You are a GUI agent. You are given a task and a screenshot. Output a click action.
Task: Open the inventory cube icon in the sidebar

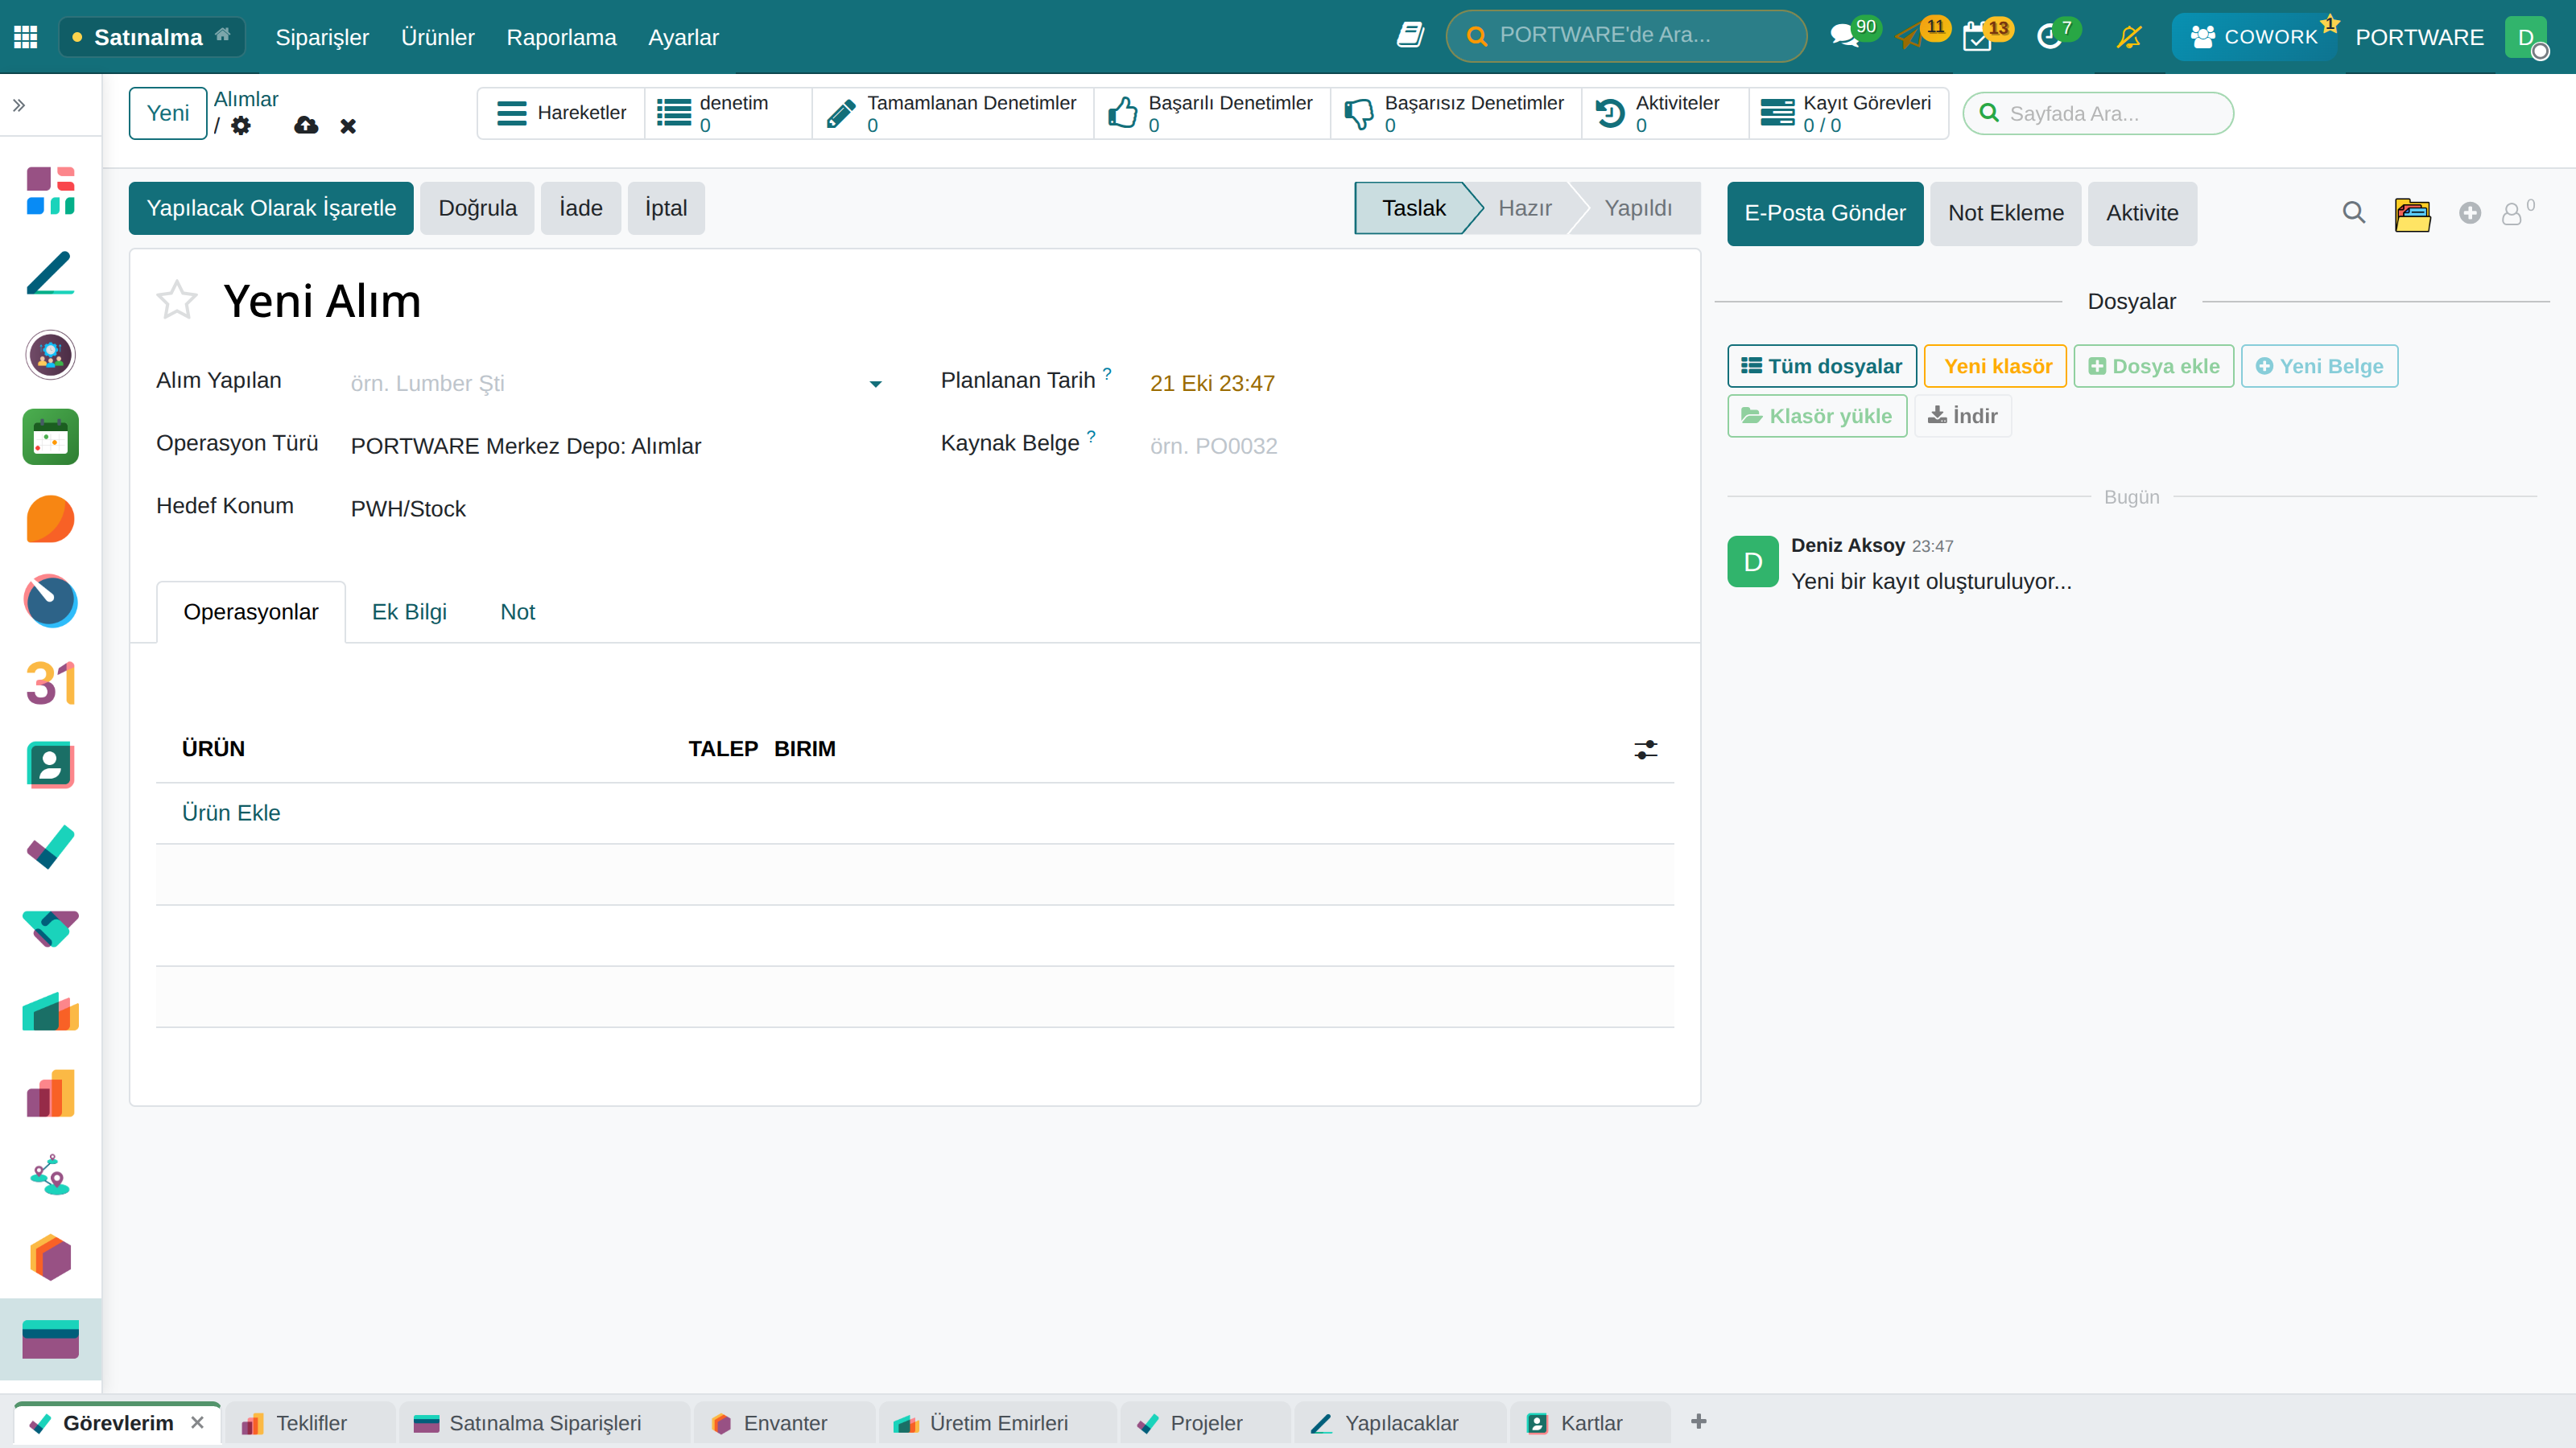[x=50, y=1257]
